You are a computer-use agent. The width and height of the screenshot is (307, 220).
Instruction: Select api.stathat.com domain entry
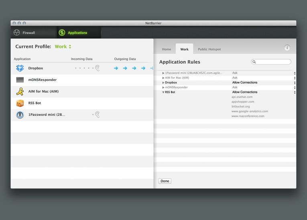[x=242, y=97]
